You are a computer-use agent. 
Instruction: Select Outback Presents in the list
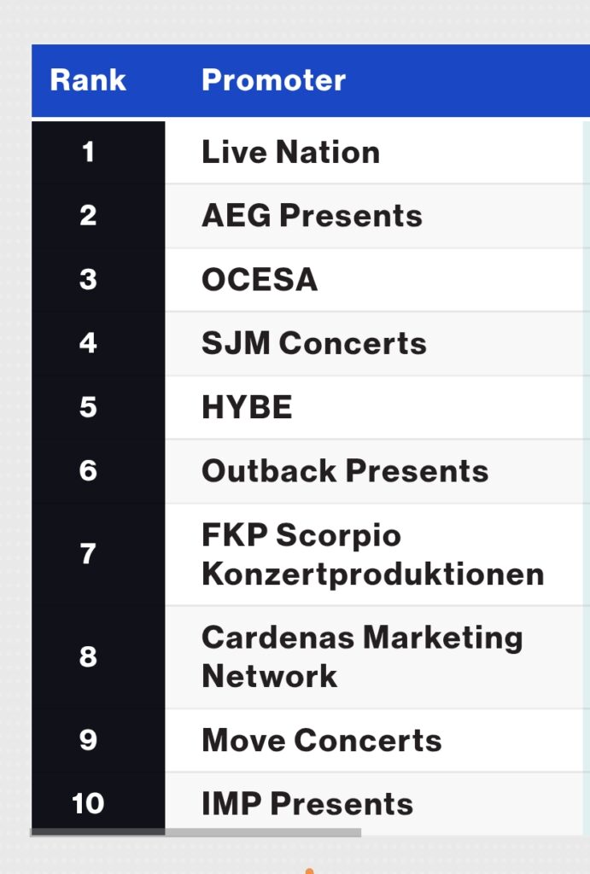345,471
